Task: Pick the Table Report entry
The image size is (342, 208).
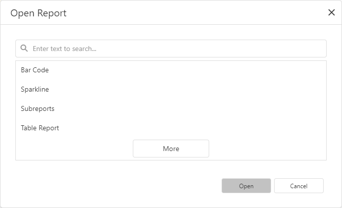Action: coord(40,128)
